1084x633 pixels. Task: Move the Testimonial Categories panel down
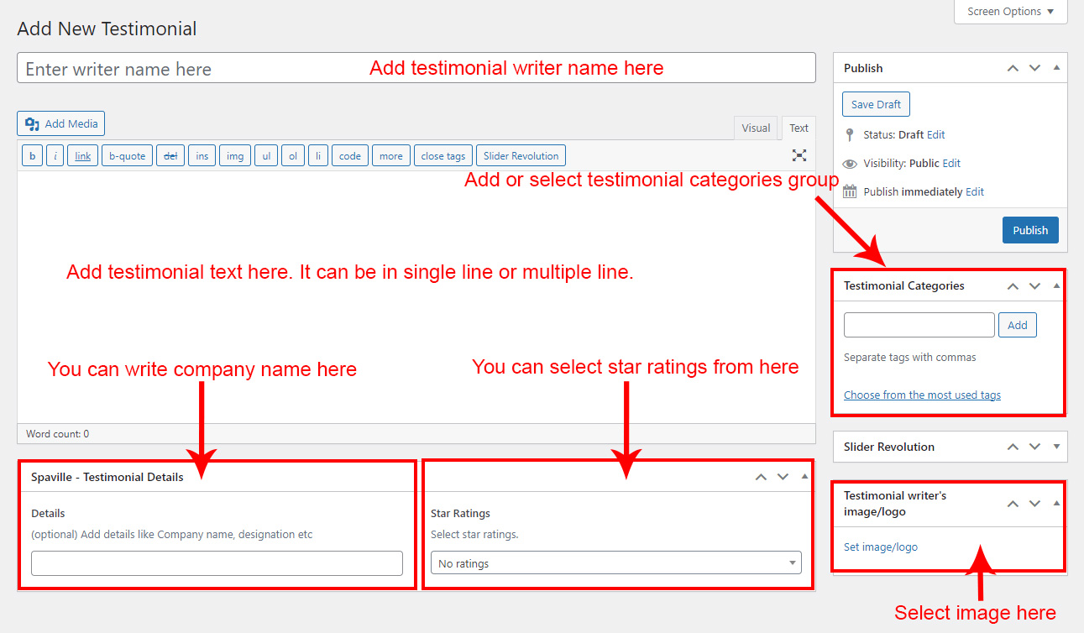[x=1034, y=286]
